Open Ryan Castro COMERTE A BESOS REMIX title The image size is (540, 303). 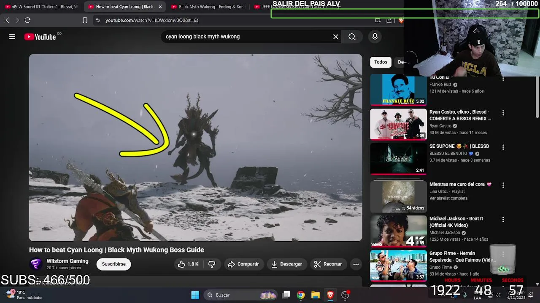[x=460, y=115]
